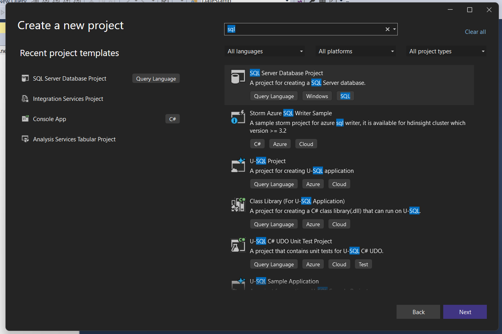
Task: Click the Cloud tag under U-SQL C# UDO Unit Test Project
Action: [x=339, y=264]
